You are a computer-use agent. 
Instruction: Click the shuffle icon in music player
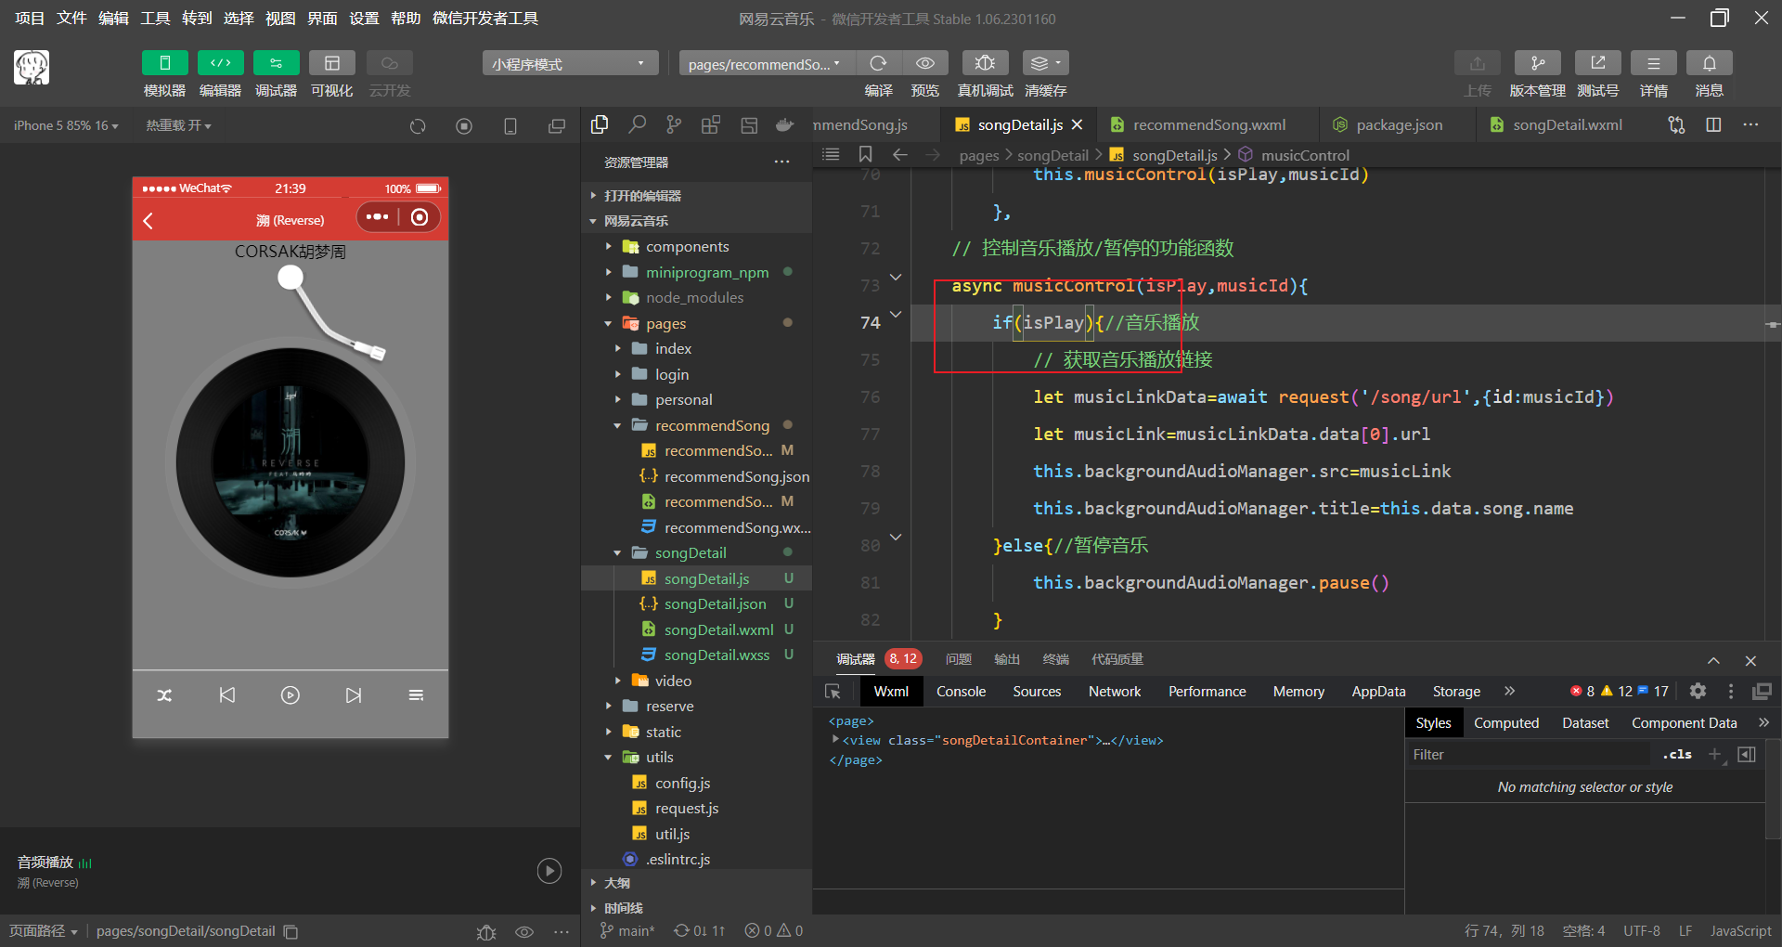point(164,695)
